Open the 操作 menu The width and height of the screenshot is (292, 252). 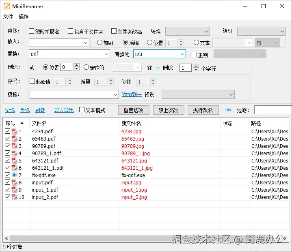tap(24, 16)
